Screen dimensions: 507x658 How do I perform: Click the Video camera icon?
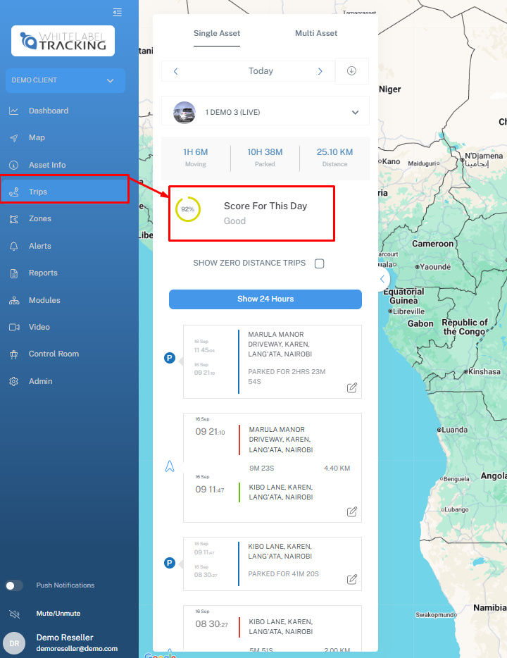point(13,327)
